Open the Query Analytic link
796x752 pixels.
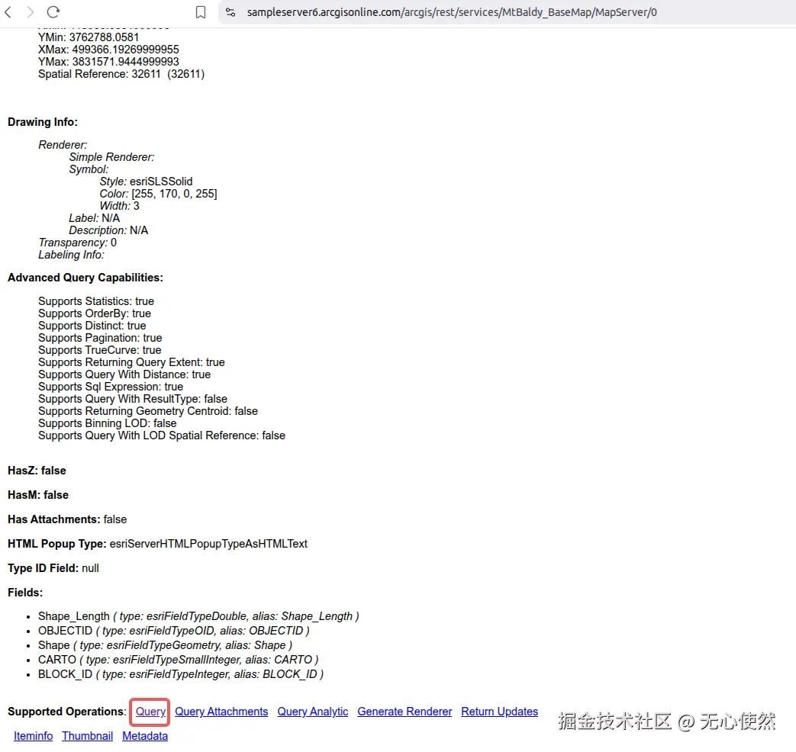313,712
